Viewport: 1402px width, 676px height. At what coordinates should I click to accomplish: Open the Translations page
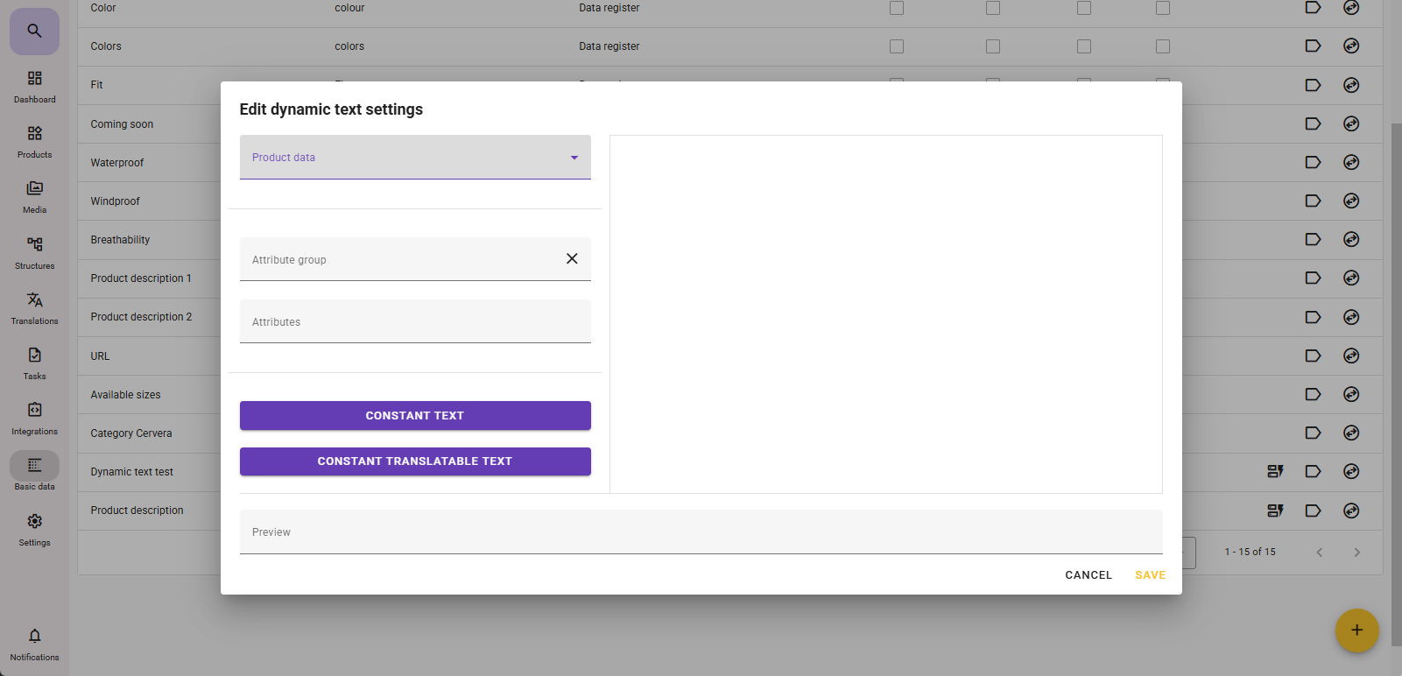pos(34,308)
